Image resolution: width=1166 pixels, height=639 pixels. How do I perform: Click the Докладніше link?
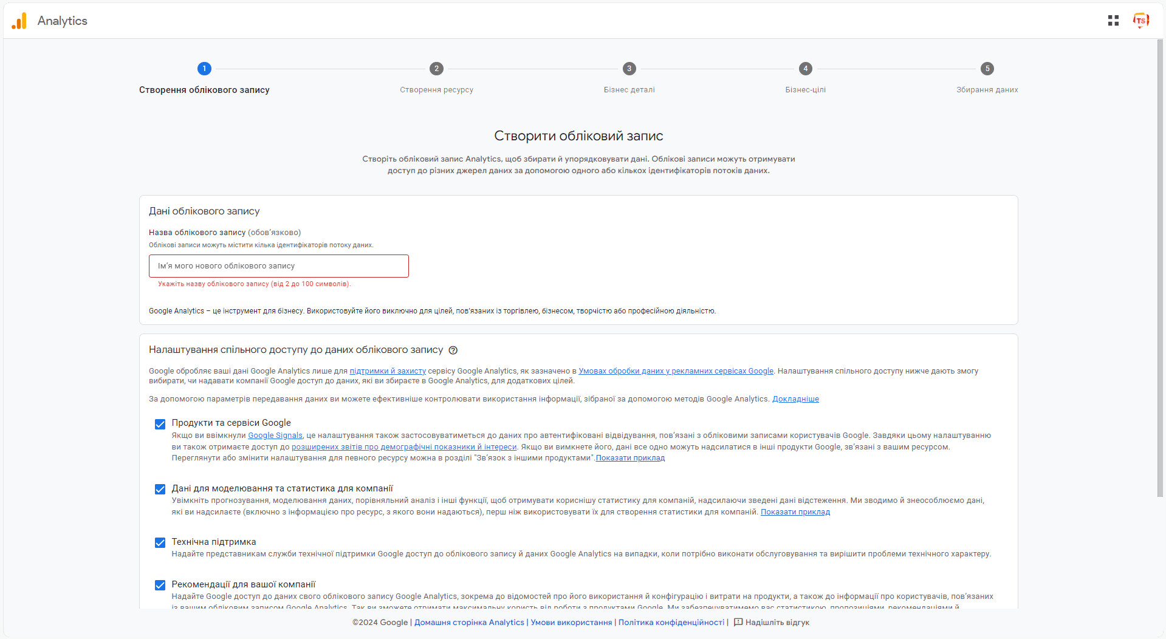coord(795,399)
